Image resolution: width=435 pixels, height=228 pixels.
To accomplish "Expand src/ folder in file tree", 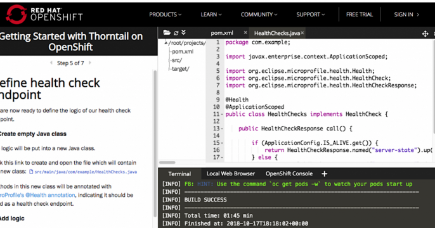I will (x=177, y=60).
